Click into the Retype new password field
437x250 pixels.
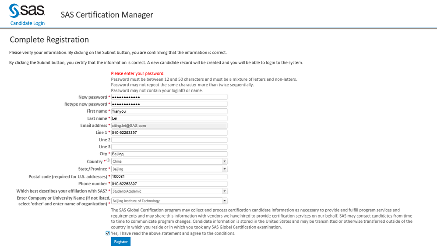(x=169, y=104)
